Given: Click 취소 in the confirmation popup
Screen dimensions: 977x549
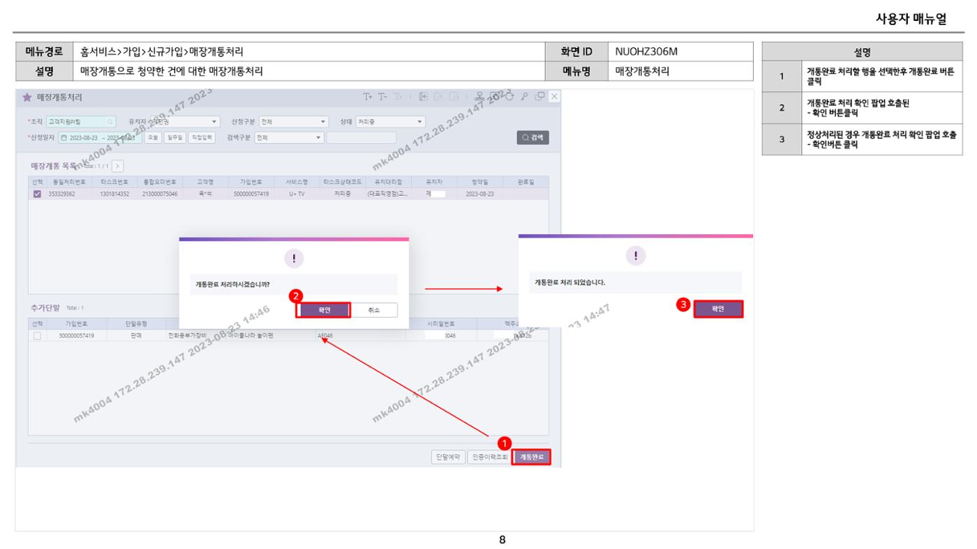Looking at the screenshot, I should pos(374,310).
